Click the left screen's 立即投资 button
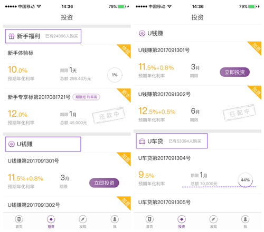 click(104, 183)
